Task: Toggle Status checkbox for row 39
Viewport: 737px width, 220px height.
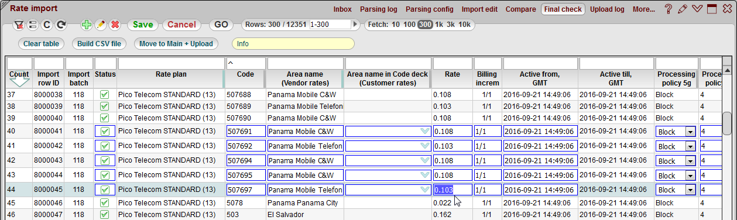Action: (x=105, y=118)
